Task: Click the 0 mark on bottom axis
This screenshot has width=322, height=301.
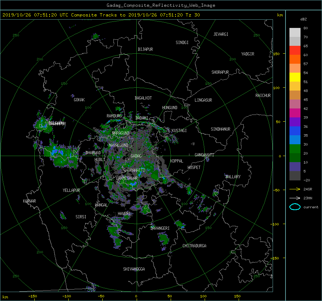Action: click(x=136, y=296)
